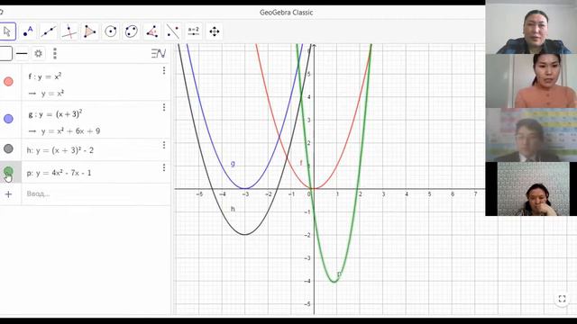Screen dimensions: 577x324
Task: Select equation p: y = 4x² - 7x - 1
Action: pos(59,173)
